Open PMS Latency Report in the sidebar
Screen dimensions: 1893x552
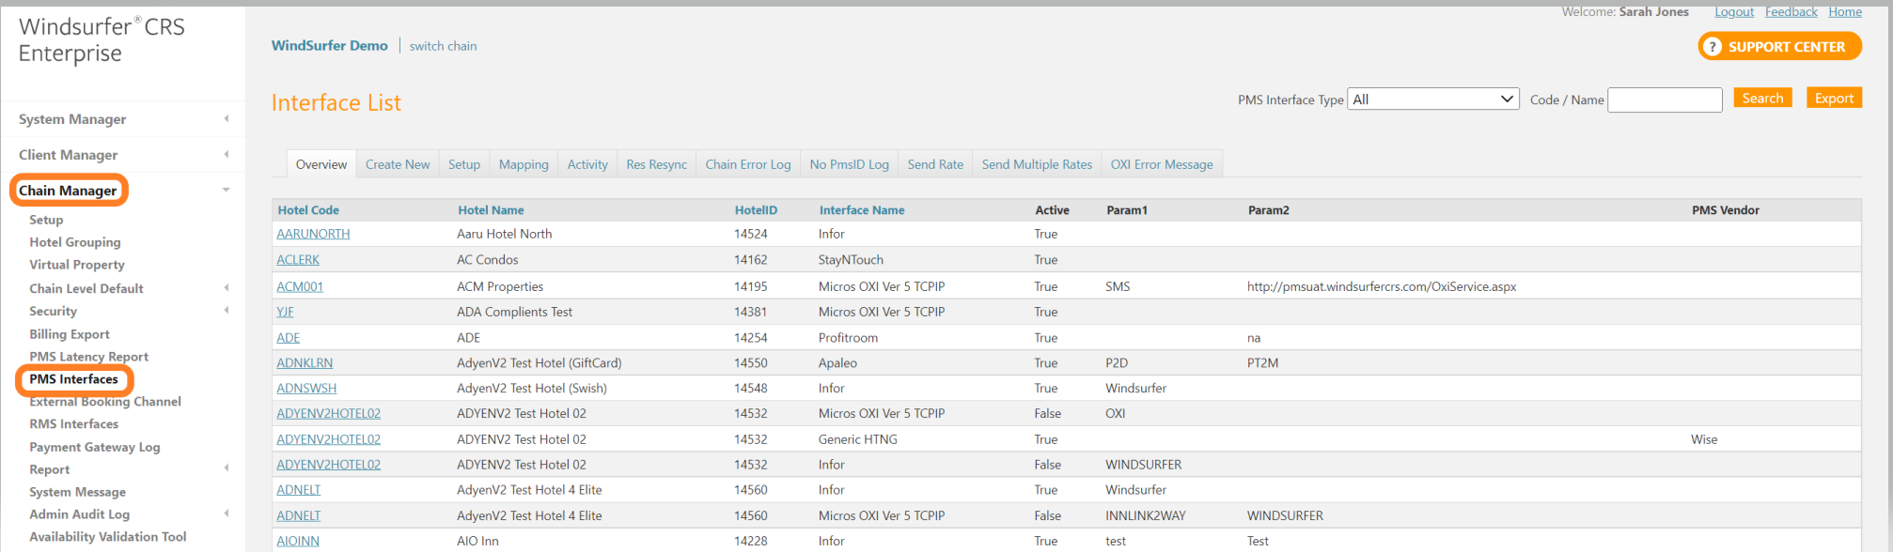click(x=89, y=357)
